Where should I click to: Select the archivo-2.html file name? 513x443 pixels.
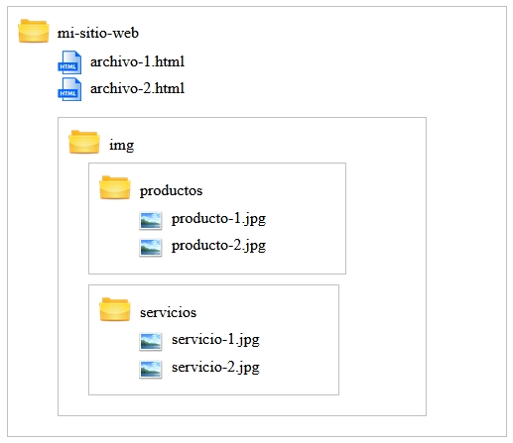point(137,88)
